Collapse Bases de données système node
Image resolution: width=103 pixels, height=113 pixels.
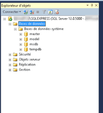click(15, 29)
